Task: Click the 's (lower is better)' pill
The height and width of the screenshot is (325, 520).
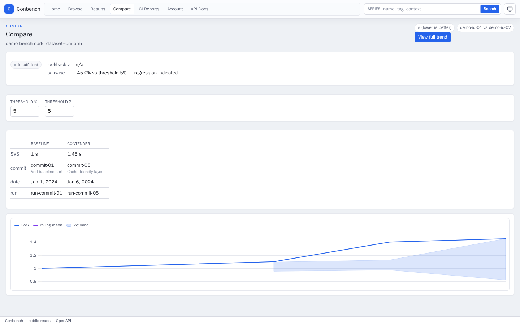Action: click(434, 28)
